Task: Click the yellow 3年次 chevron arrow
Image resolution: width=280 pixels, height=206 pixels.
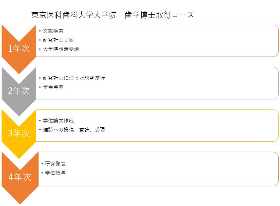Action: pos(19,134)
